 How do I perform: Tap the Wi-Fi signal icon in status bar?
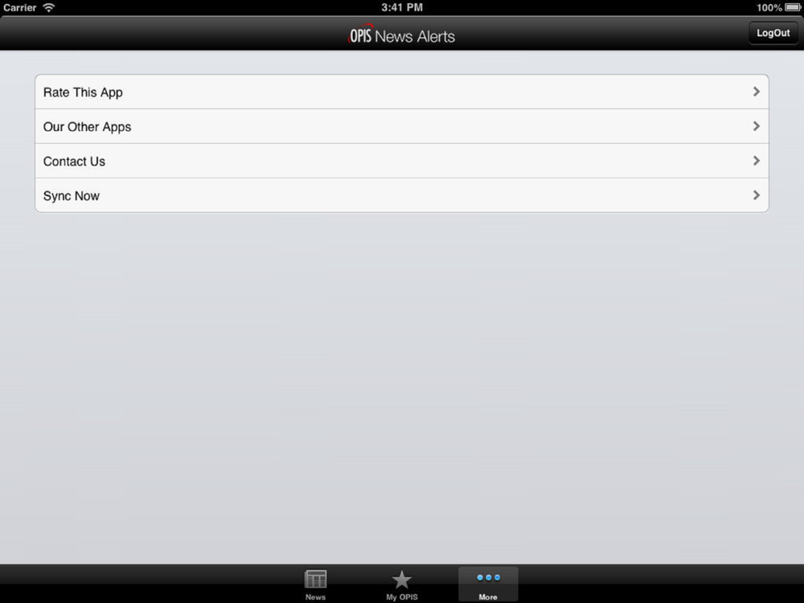[49, 7]
